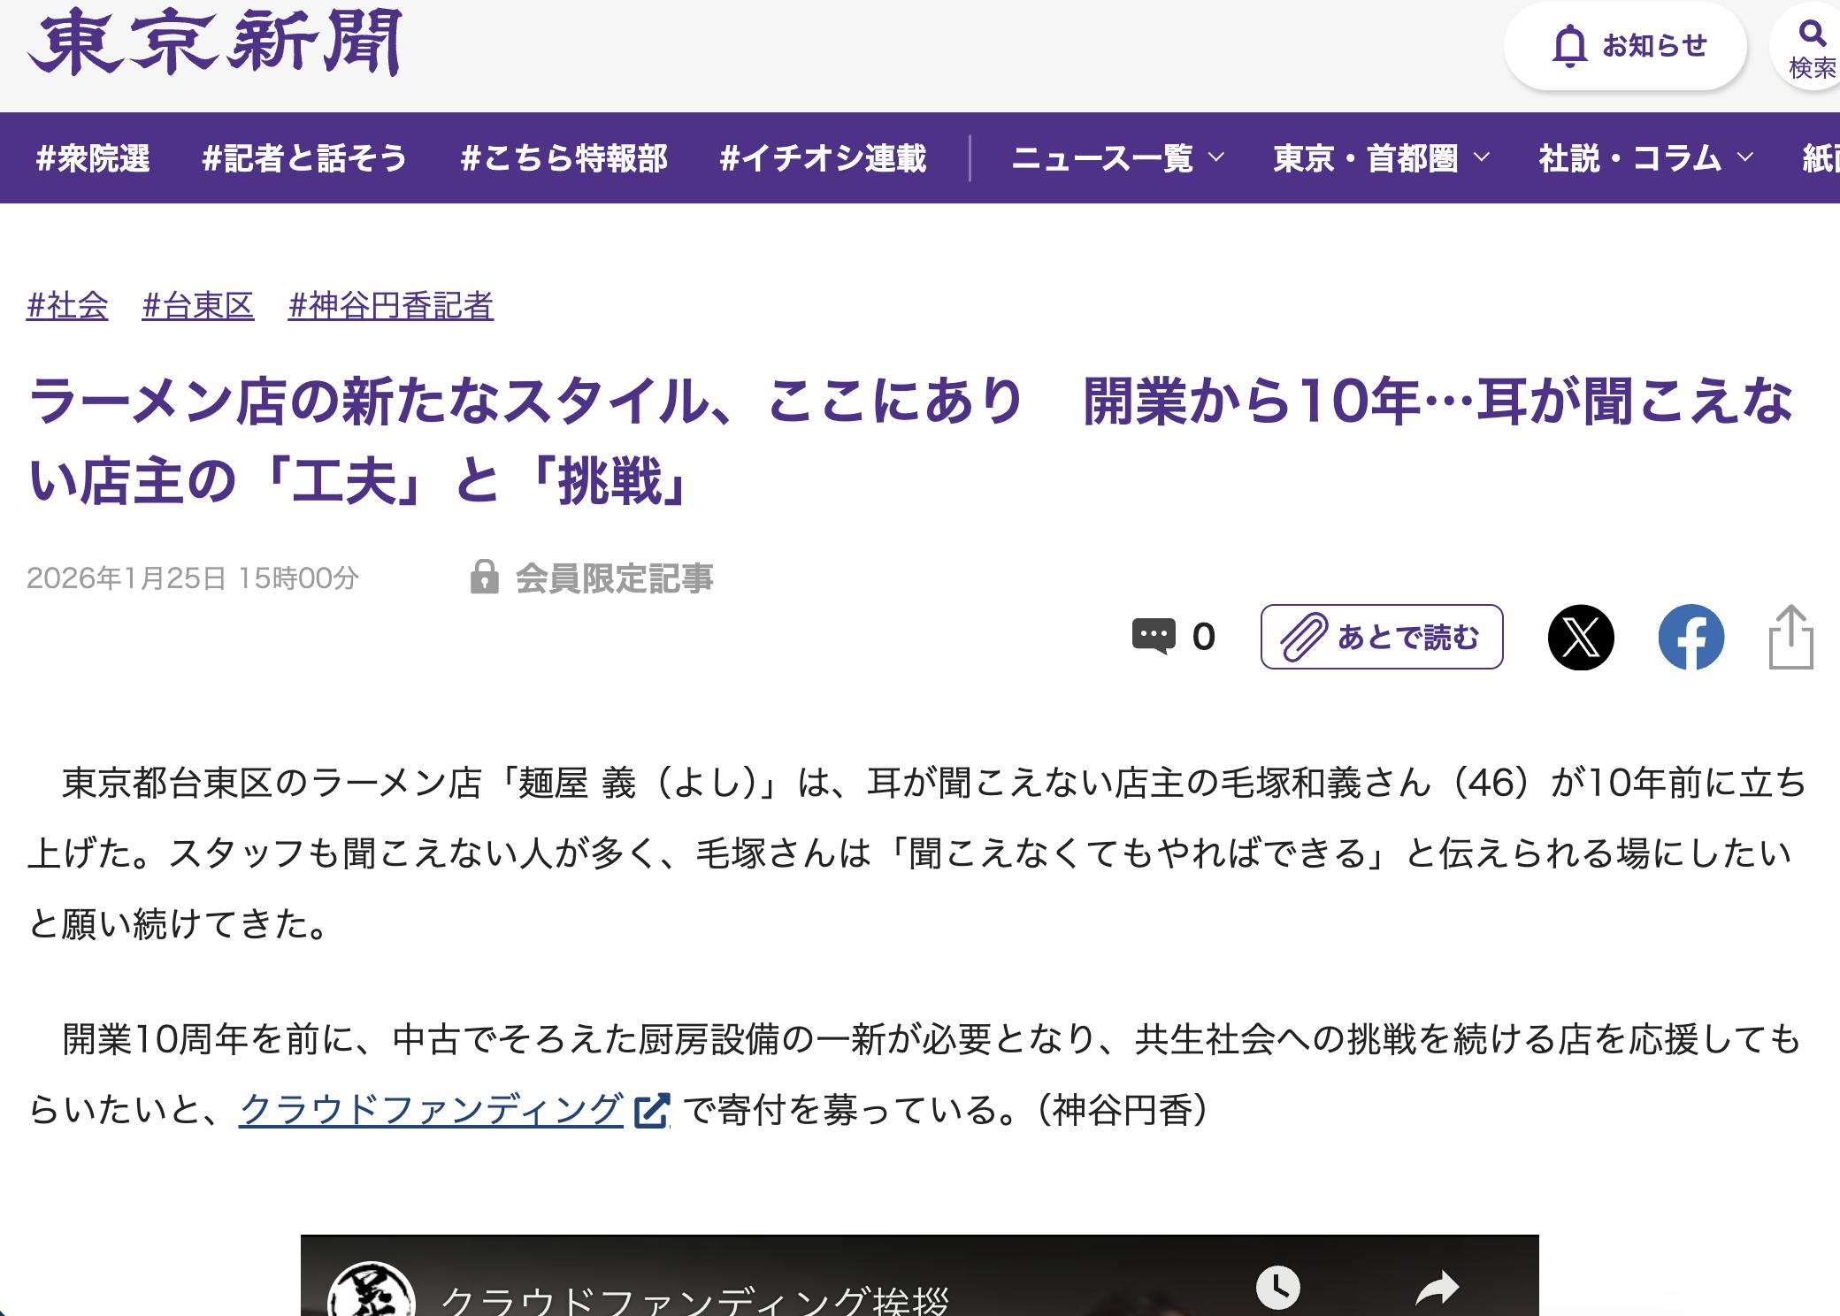Open the comments speech bubble icon
1840x1316 pixels.
pos(1154,636)
